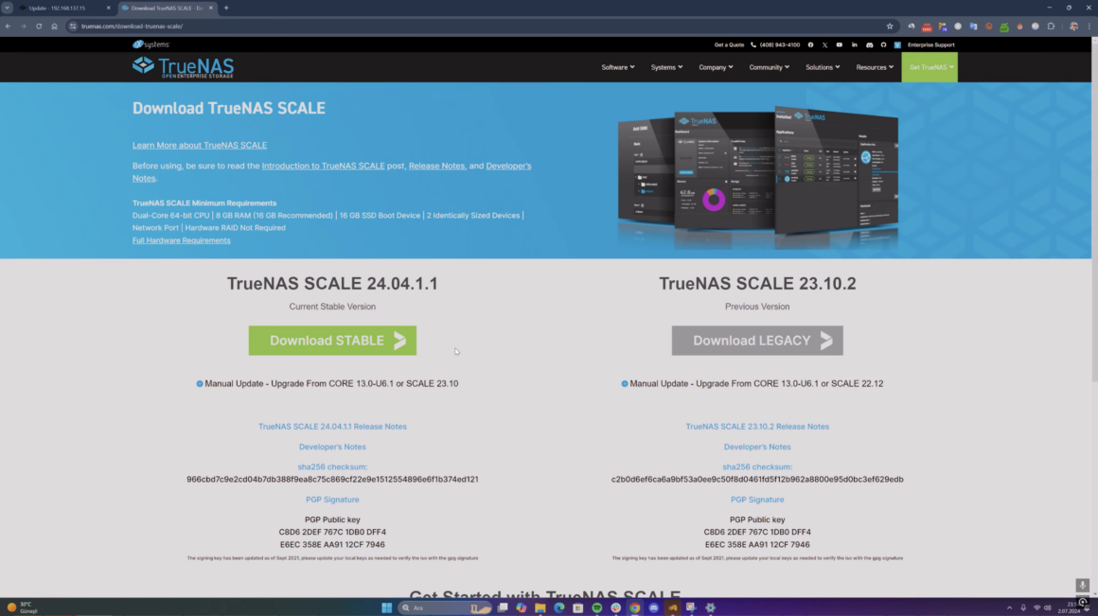Show hidden system tray icons
The image size is (1098, 616).
coord(1009,607)
